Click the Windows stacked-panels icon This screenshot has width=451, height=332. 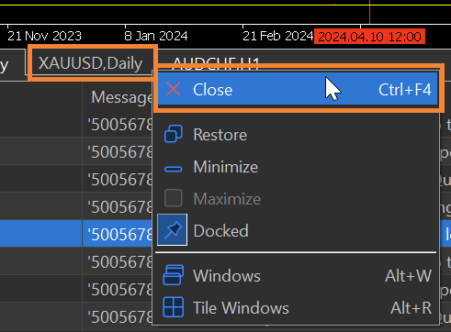pyautogui.click(x=174, y=275)
